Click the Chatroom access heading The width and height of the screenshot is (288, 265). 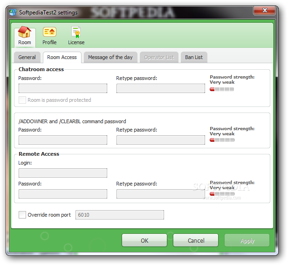[x=41, y=69]
